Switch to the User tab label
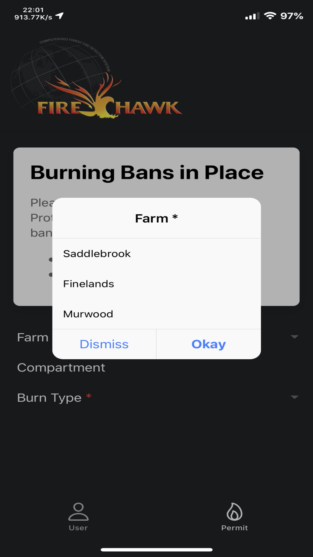This screenshot has height=557, width=313. click(x=78, y=528)
